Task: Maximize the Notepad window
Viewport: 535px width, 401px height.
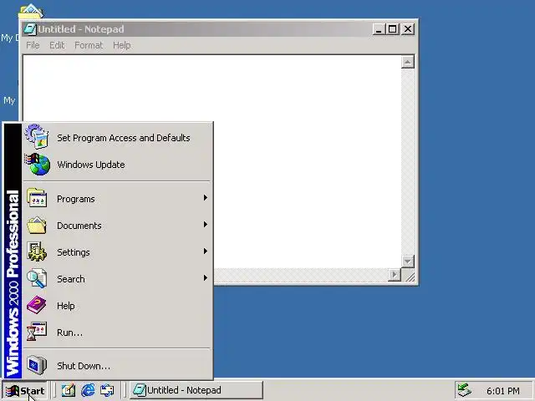Action: pos(392,29)
